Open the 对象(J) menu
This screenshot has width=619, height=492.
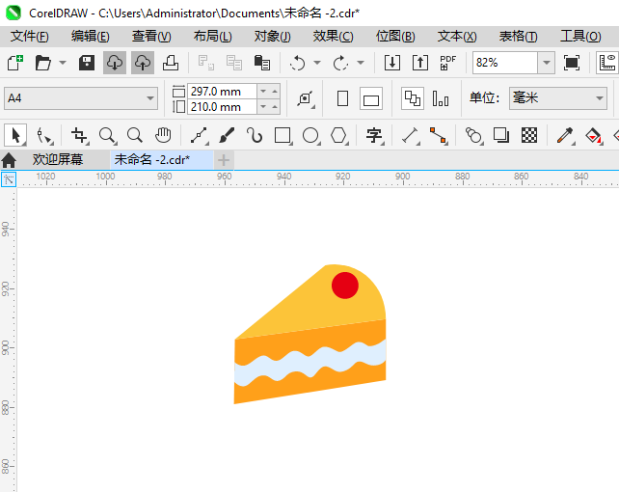(273, 37)
